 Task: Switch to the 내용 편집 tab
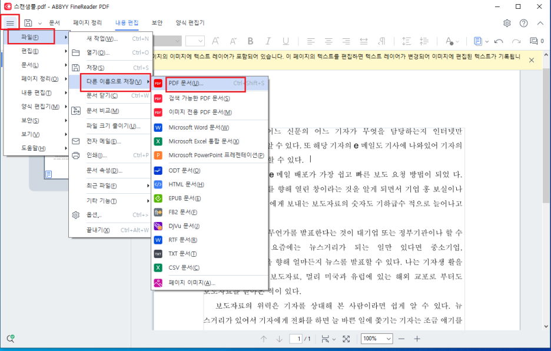click(x=127, y=23)
